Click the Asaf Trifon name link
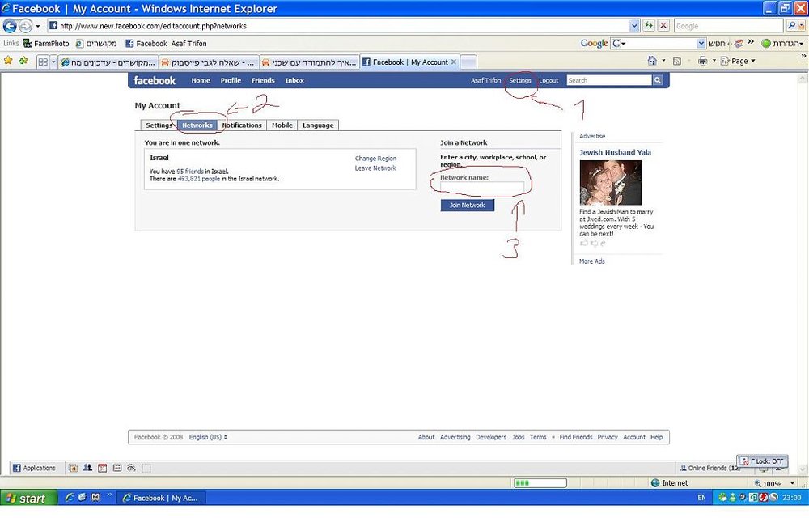This screenshot has height=518, width=809. tap(485, 80)
